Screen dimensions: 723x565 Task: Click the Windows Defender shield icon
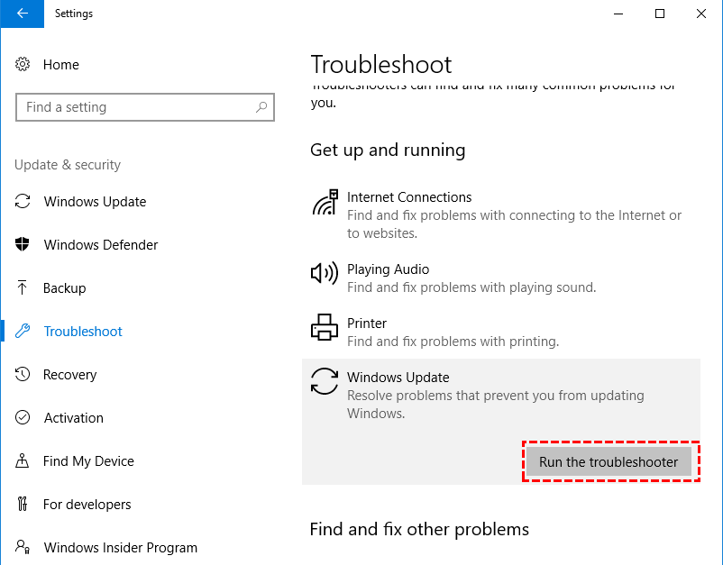click(x=23, y=245)
